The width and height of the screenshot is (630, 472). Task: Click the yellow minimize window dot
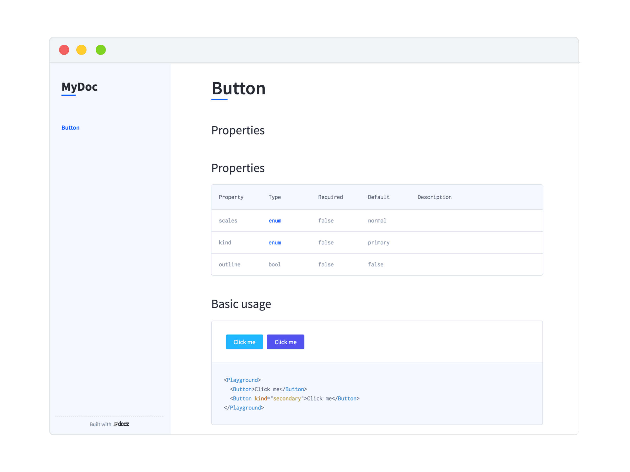coord(81,50)
